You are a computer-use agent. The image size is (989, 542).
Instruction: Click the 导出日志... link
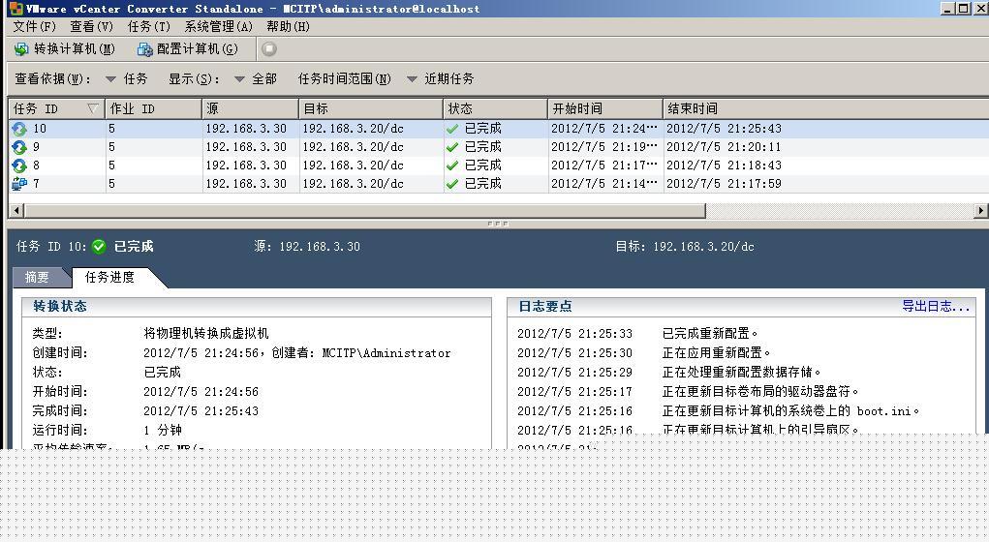[x=936, y=306]
